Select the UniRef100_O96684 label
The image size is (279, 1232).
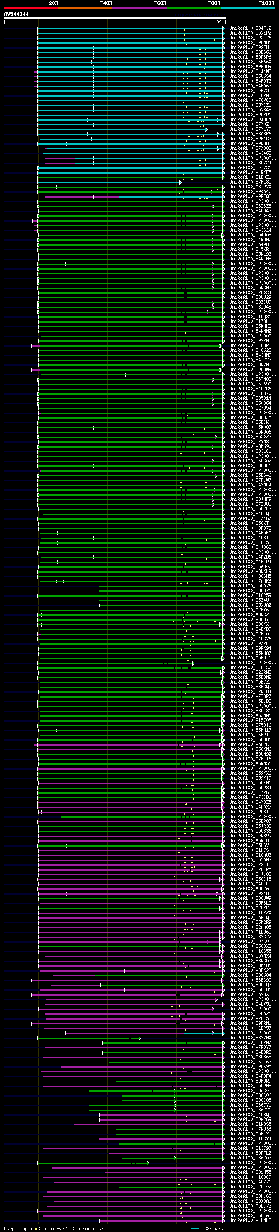click(250, 975)
